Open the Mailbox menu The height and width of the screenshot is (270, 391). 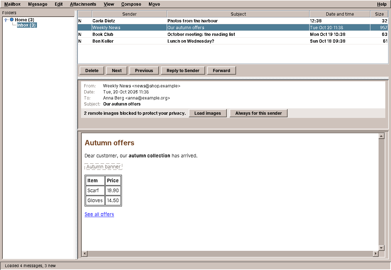click(12, 4)
